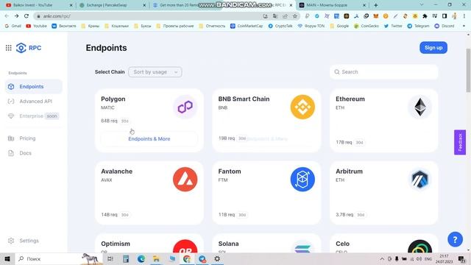Viewport: 471px width, 265px height.
Task: Open Settings gear in the taskbar
Action: [x=217, y=258]
